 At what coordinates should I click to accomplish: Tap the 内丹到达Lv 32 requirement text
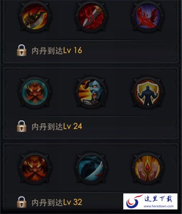coord(57,202)
